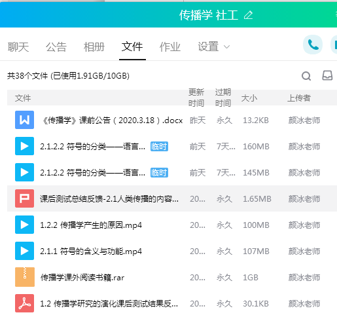Click the 临时 tag on the 145MB video
The image size is (337, 317).
click(x=159, y=173)
